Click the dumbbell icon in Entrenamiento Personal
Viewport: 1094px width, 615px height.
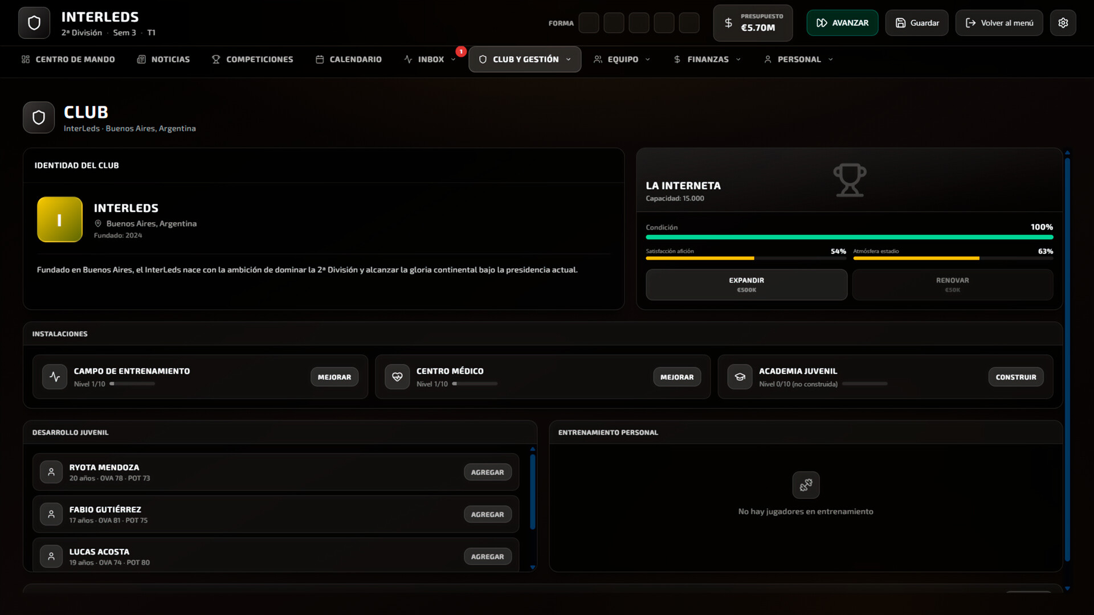point(805,485)
